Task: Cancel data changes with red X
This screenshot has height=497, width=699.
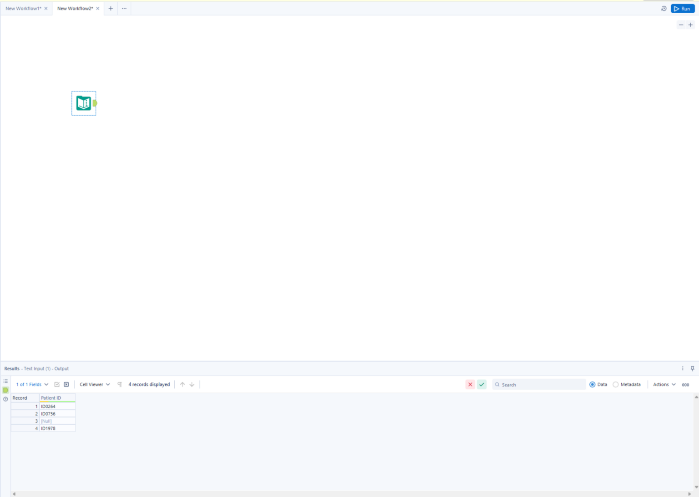Action: click(x=470, y=385)
